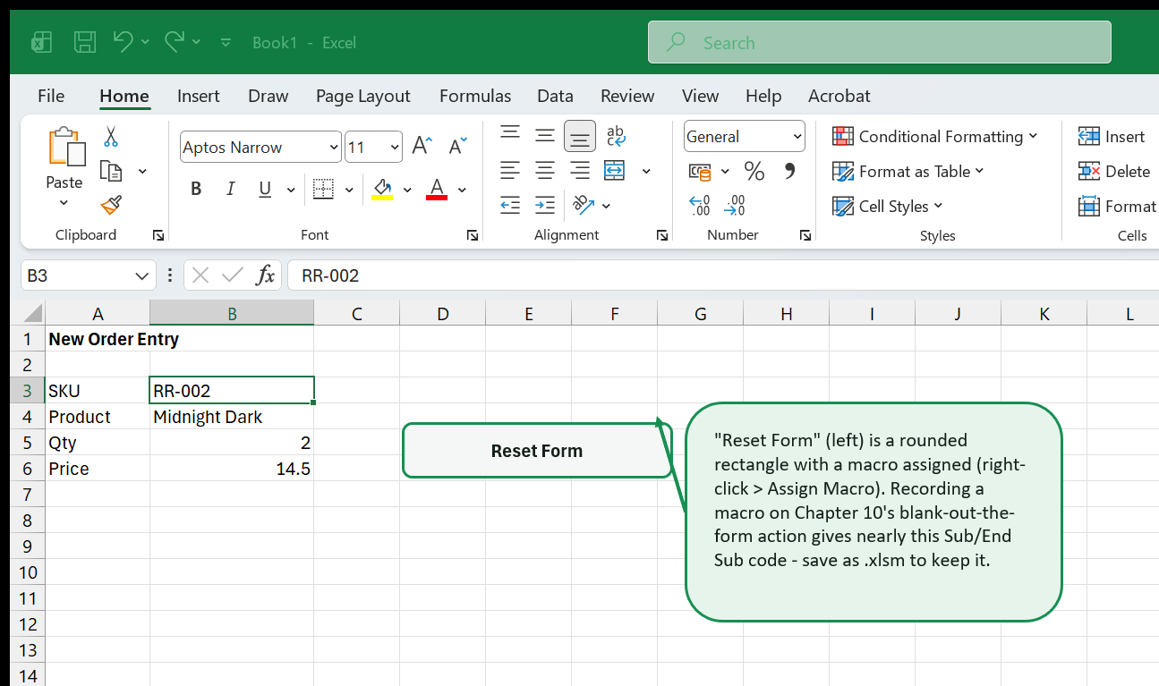The width and height of the screenshot is (1159, 686).
Task: Expand the Name Box dropdown
Action: pos(141,275)
